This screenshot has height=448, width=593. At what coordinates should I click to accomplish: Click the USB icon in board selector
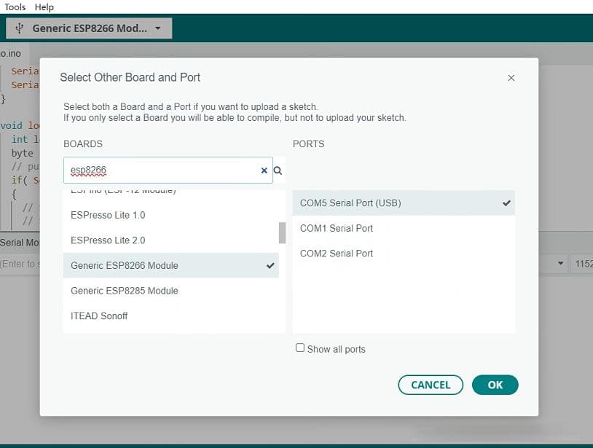click(19, 28)
